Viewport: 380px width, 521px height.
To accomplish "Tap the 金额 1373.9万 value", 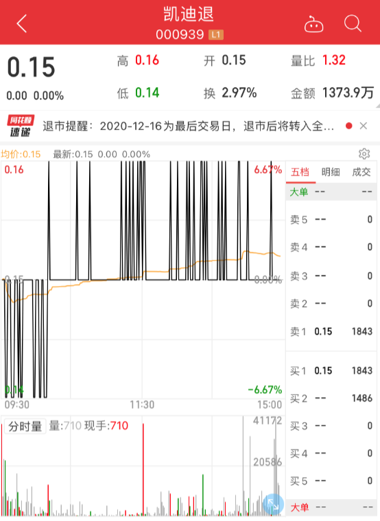I will pyautogui.click(x=348, y=93).
